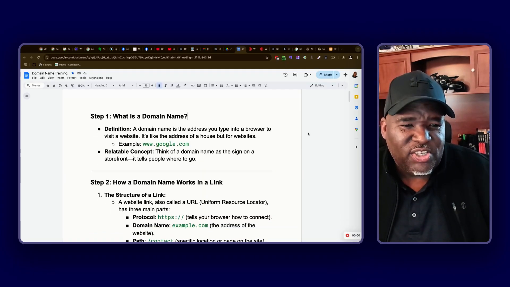Open the Docs home icon
Image resolution: width=510 pixels, height=287 pixels.
coord(27,75)
